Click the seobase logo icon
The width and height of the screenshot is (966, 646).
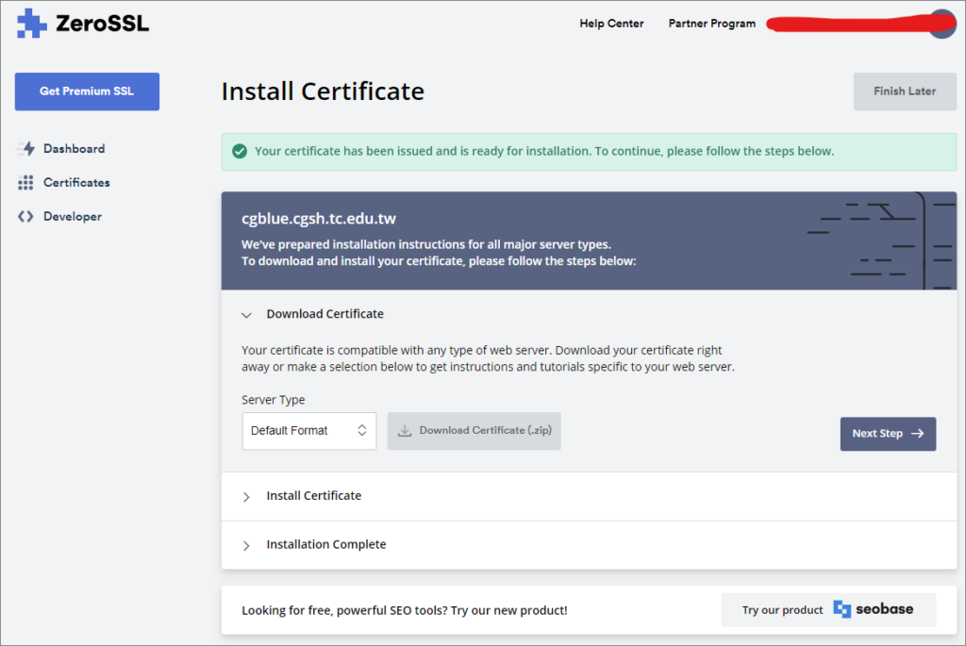pos(842,609)
